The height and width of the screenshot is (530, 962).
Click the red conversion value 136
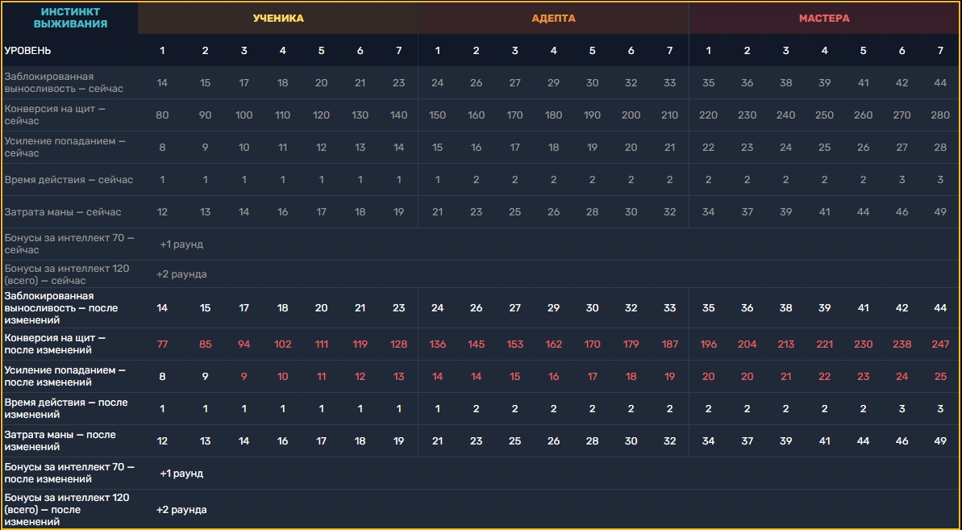point(437,344)
